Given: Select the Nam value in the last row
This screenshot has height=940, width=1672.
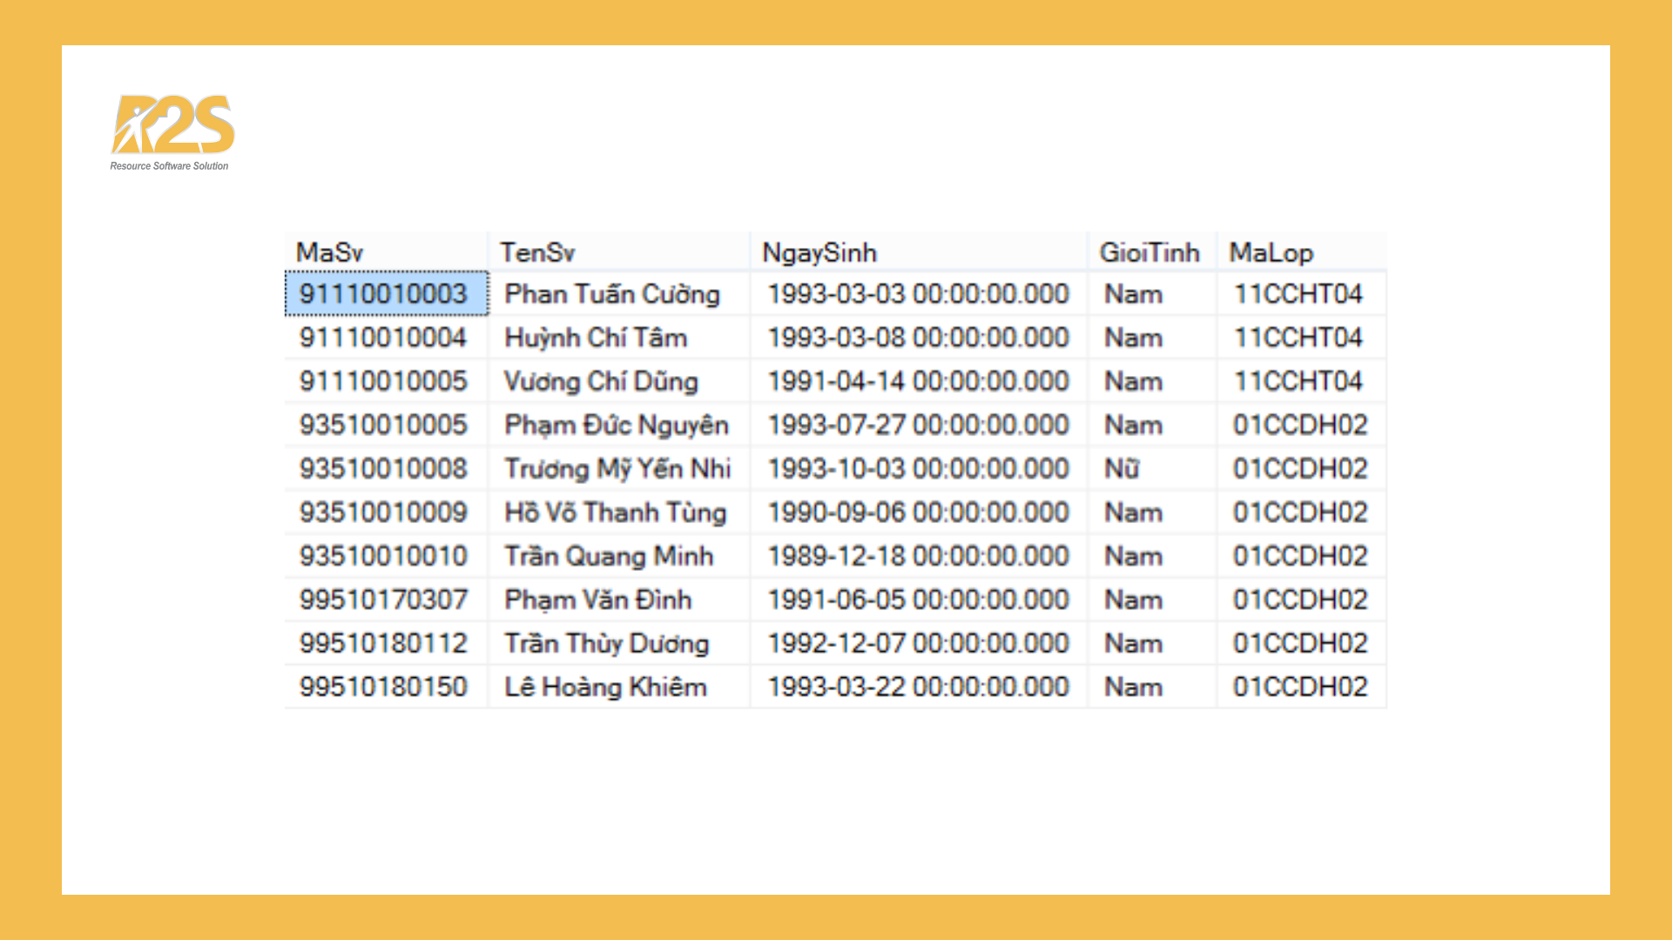Looking at the screenshot, I should click(x=1133, y=687).
